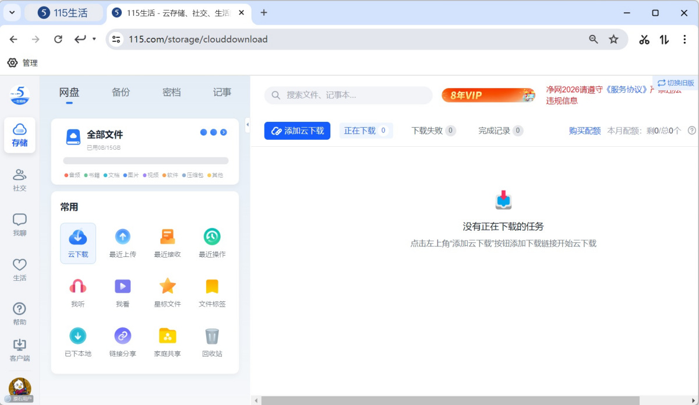Viewport: 699px width, 405px height.
Task: Switch to old version via 切换旧版
Action: point(676,83)
